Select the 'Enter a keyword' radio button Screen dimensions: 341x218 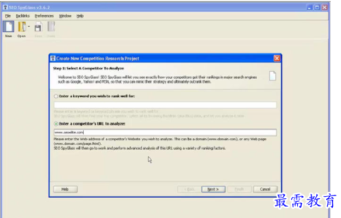coord(56,96)
